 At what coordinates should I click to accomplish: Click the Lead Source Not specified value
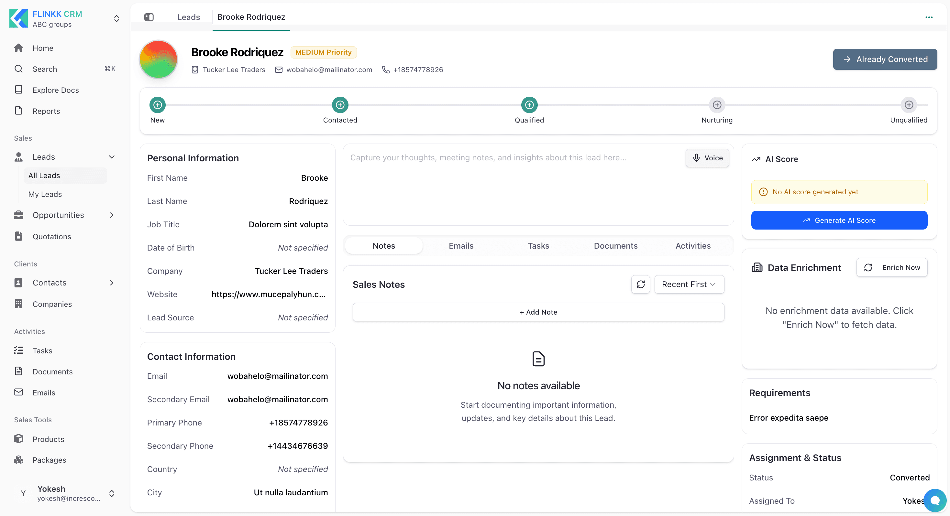(303, 317)
